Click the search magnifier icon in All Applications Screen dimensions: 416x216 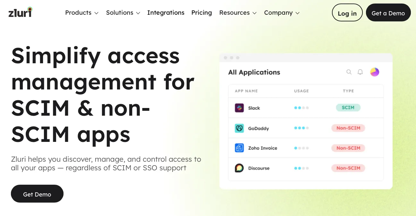349,72
